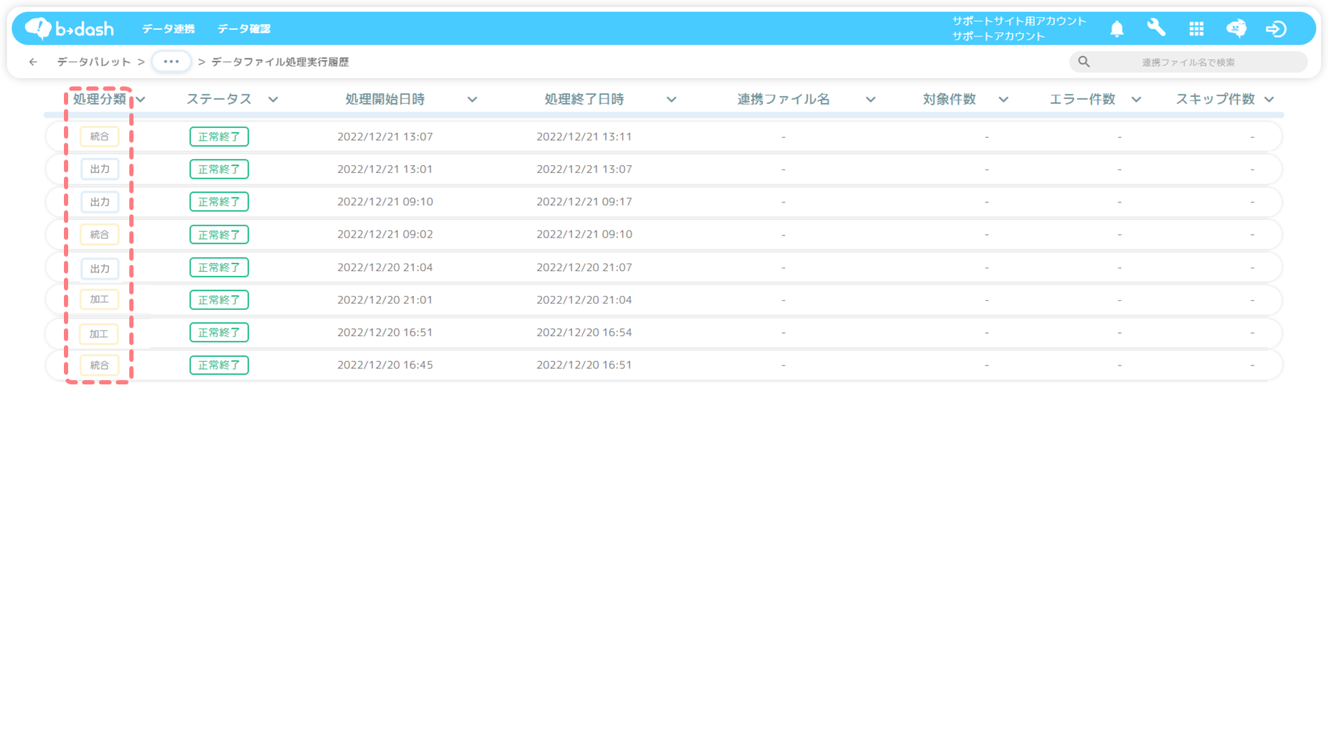The width and height of the screenshot is (1328, 747).
Task: Open the 処理開始日時 column dropdown
Action: click(472, 100)
